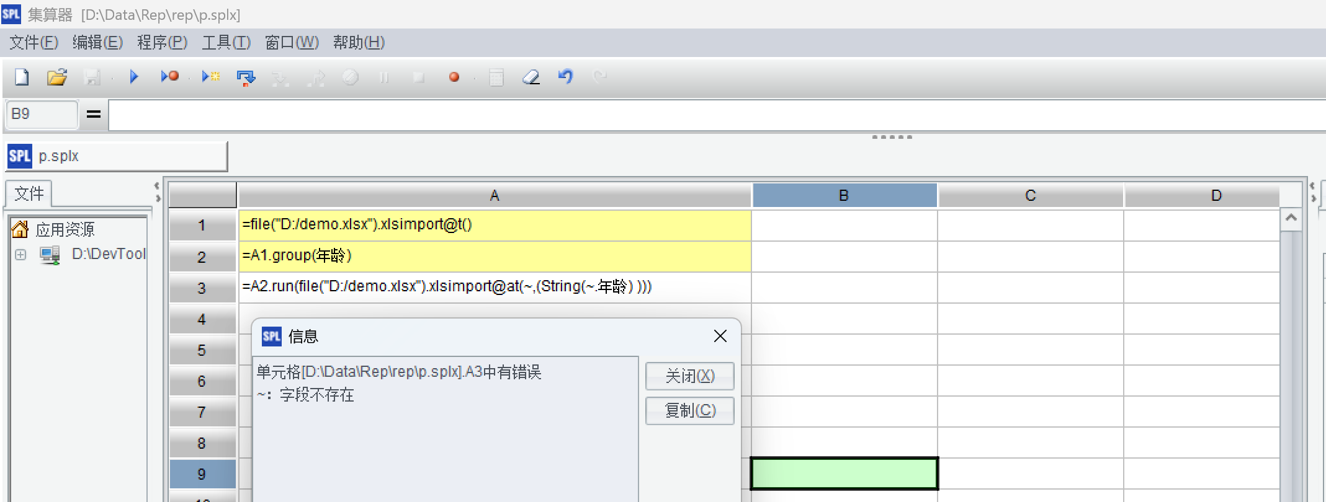
Task: Select row 7 header
Action: coord(202,412)
